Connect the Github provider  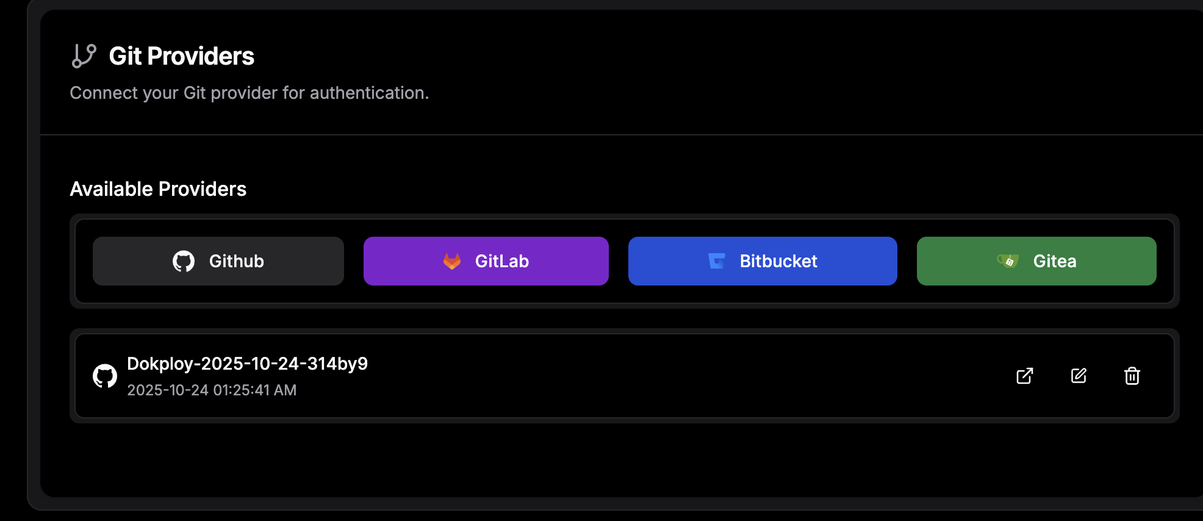pos(218,261)
